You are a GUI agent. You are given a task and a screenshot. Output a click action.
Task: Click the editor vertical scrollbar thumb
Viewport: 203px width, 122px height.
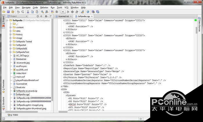196,30
